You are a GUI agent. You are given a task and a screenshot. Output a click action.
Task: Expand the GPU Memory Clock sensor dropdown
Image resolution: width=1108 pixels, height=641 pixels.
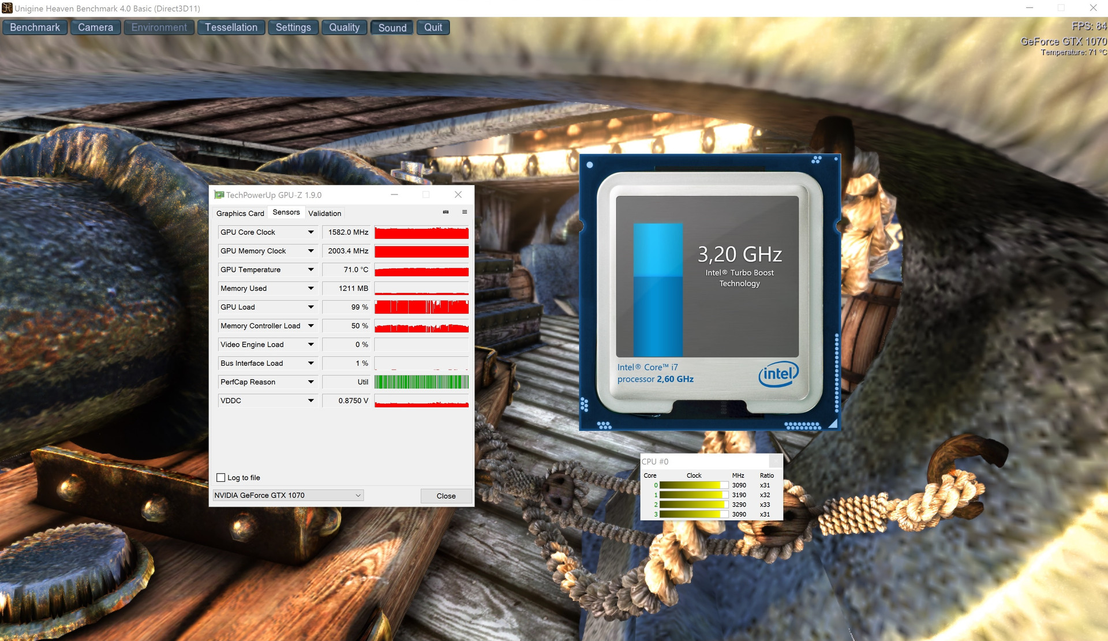coord(311,251)
